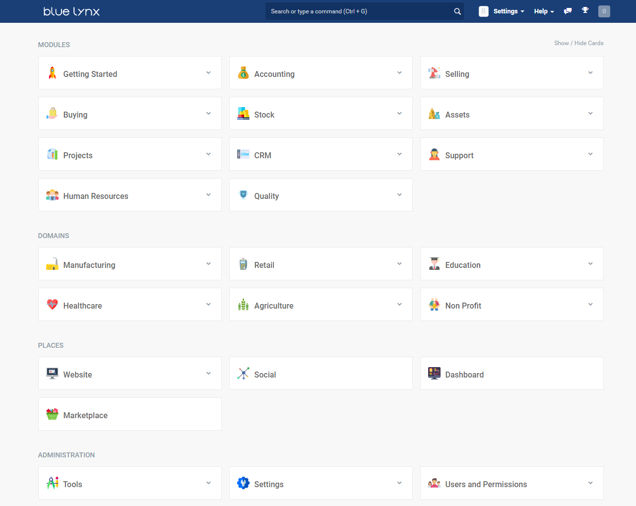The height and width of the screenshot is (506, 636).
Task: Click the Getting Started rocket icon
Action: [52, 73]
